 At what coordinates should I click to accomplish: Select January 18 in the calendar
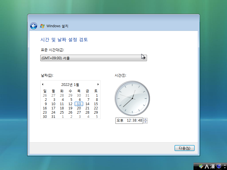coord(62,108)
